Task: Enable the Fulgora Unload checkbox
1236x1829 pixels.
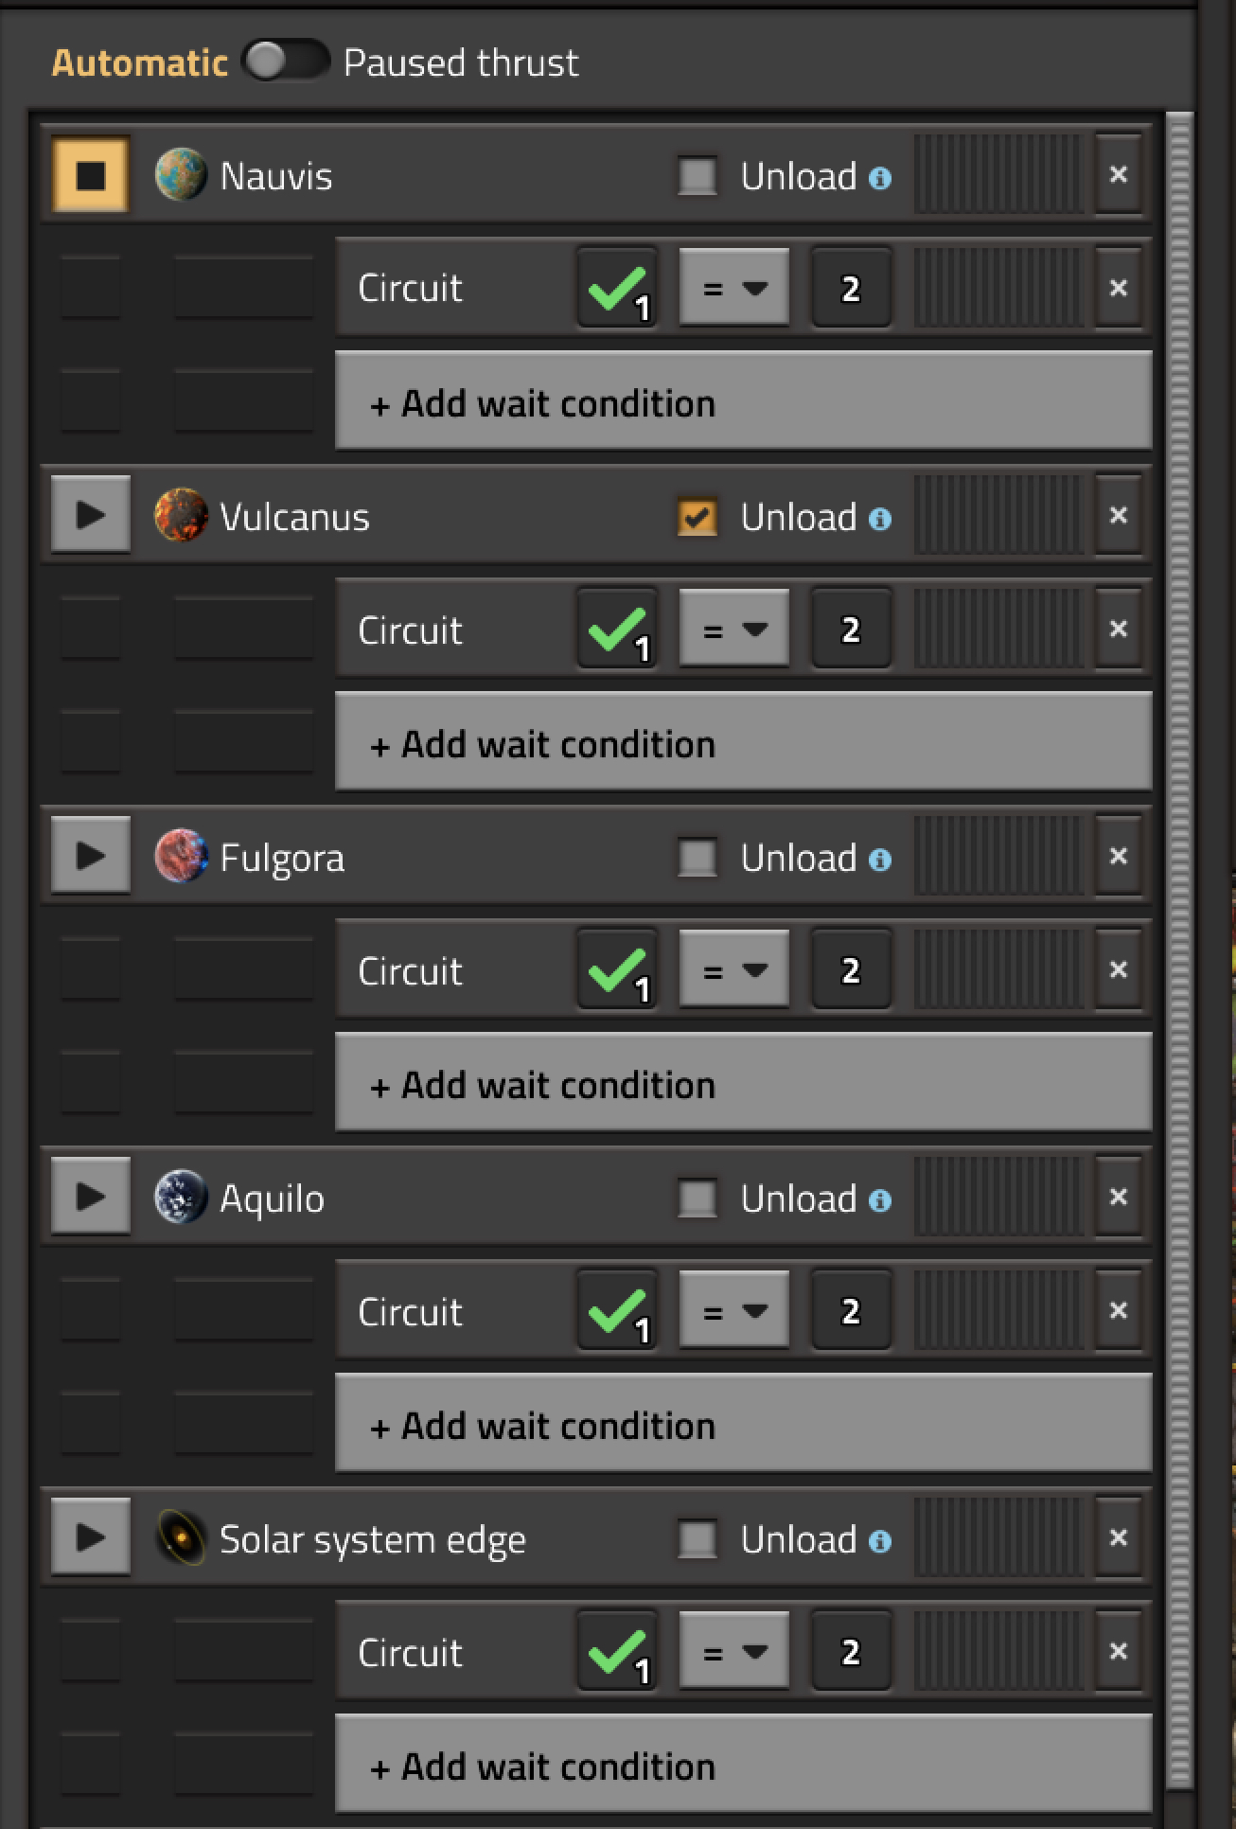Action: tap(697, 858)
